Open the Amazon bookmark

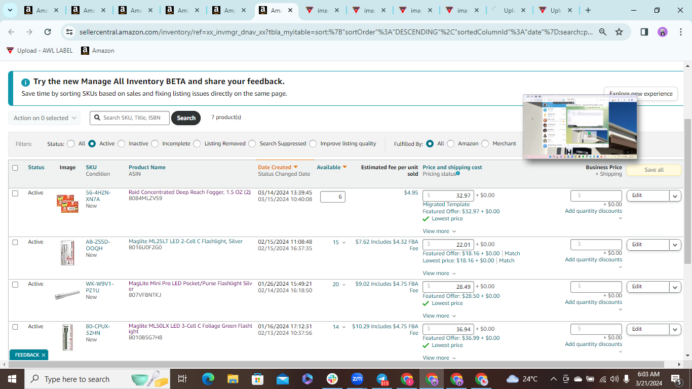tap(98, 51)
